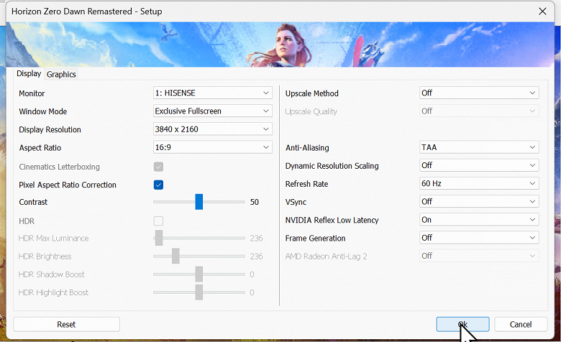Image resolution: width=561 pixels, height=342 pixels.
Task: Toggle the Cinematics Letterboxing checkbox
Action: [158, 167]
